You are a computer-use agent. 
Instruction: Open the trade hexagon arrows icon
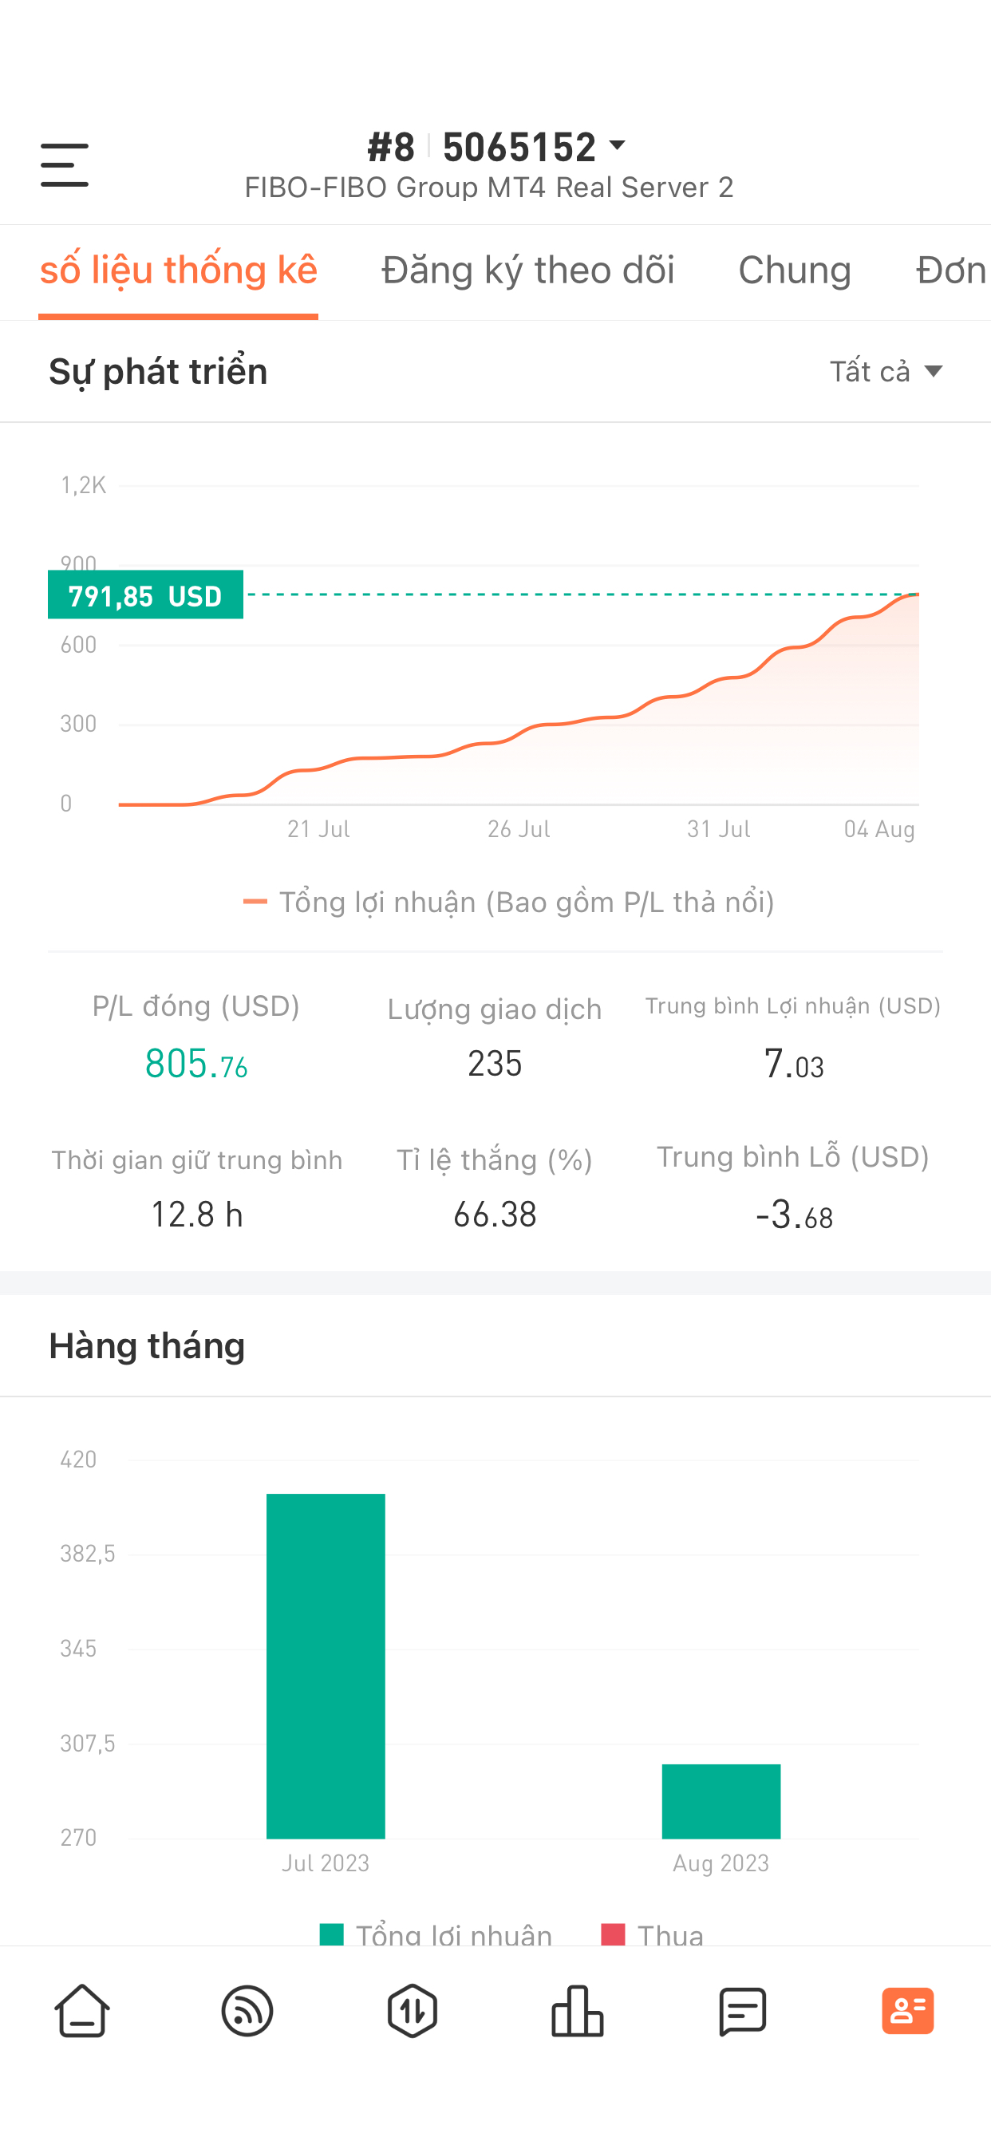(x=413, y=2011)
